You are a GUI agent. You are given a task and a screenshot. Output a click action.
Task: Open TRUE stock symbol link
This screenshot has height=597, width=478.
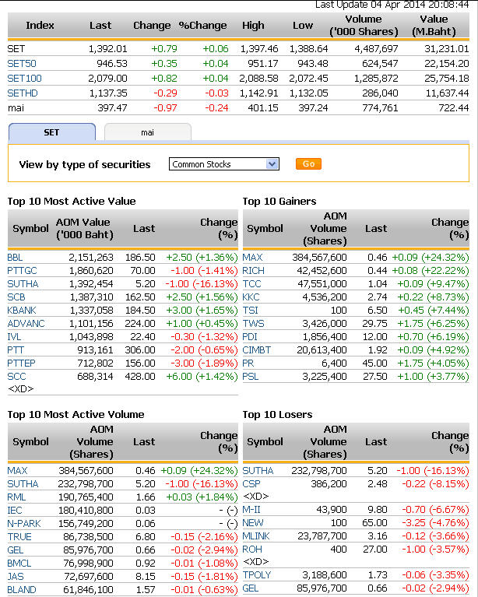click(19, 536)
